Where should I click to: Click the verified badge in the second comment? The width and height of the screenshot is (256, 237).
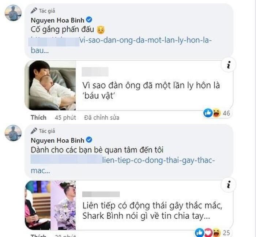pyautogui.click(x=89, y=140)
